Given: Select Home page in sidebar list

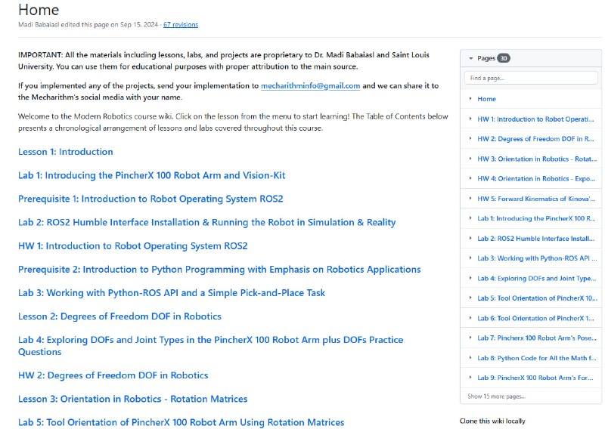Looking at the screenshot, I should pyautogui.click(x=487, y=99).
